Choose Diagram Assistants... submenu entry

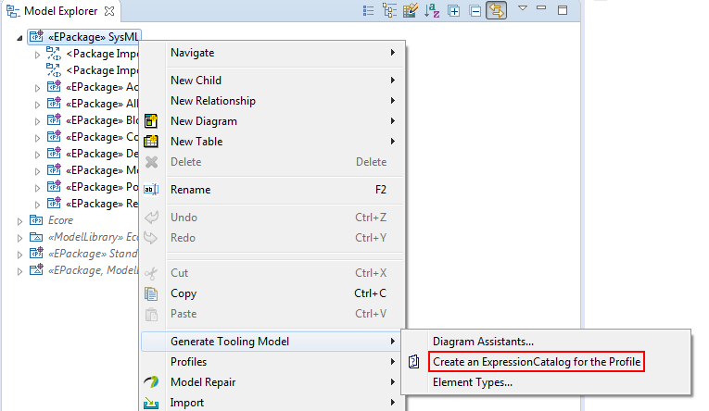546,342
